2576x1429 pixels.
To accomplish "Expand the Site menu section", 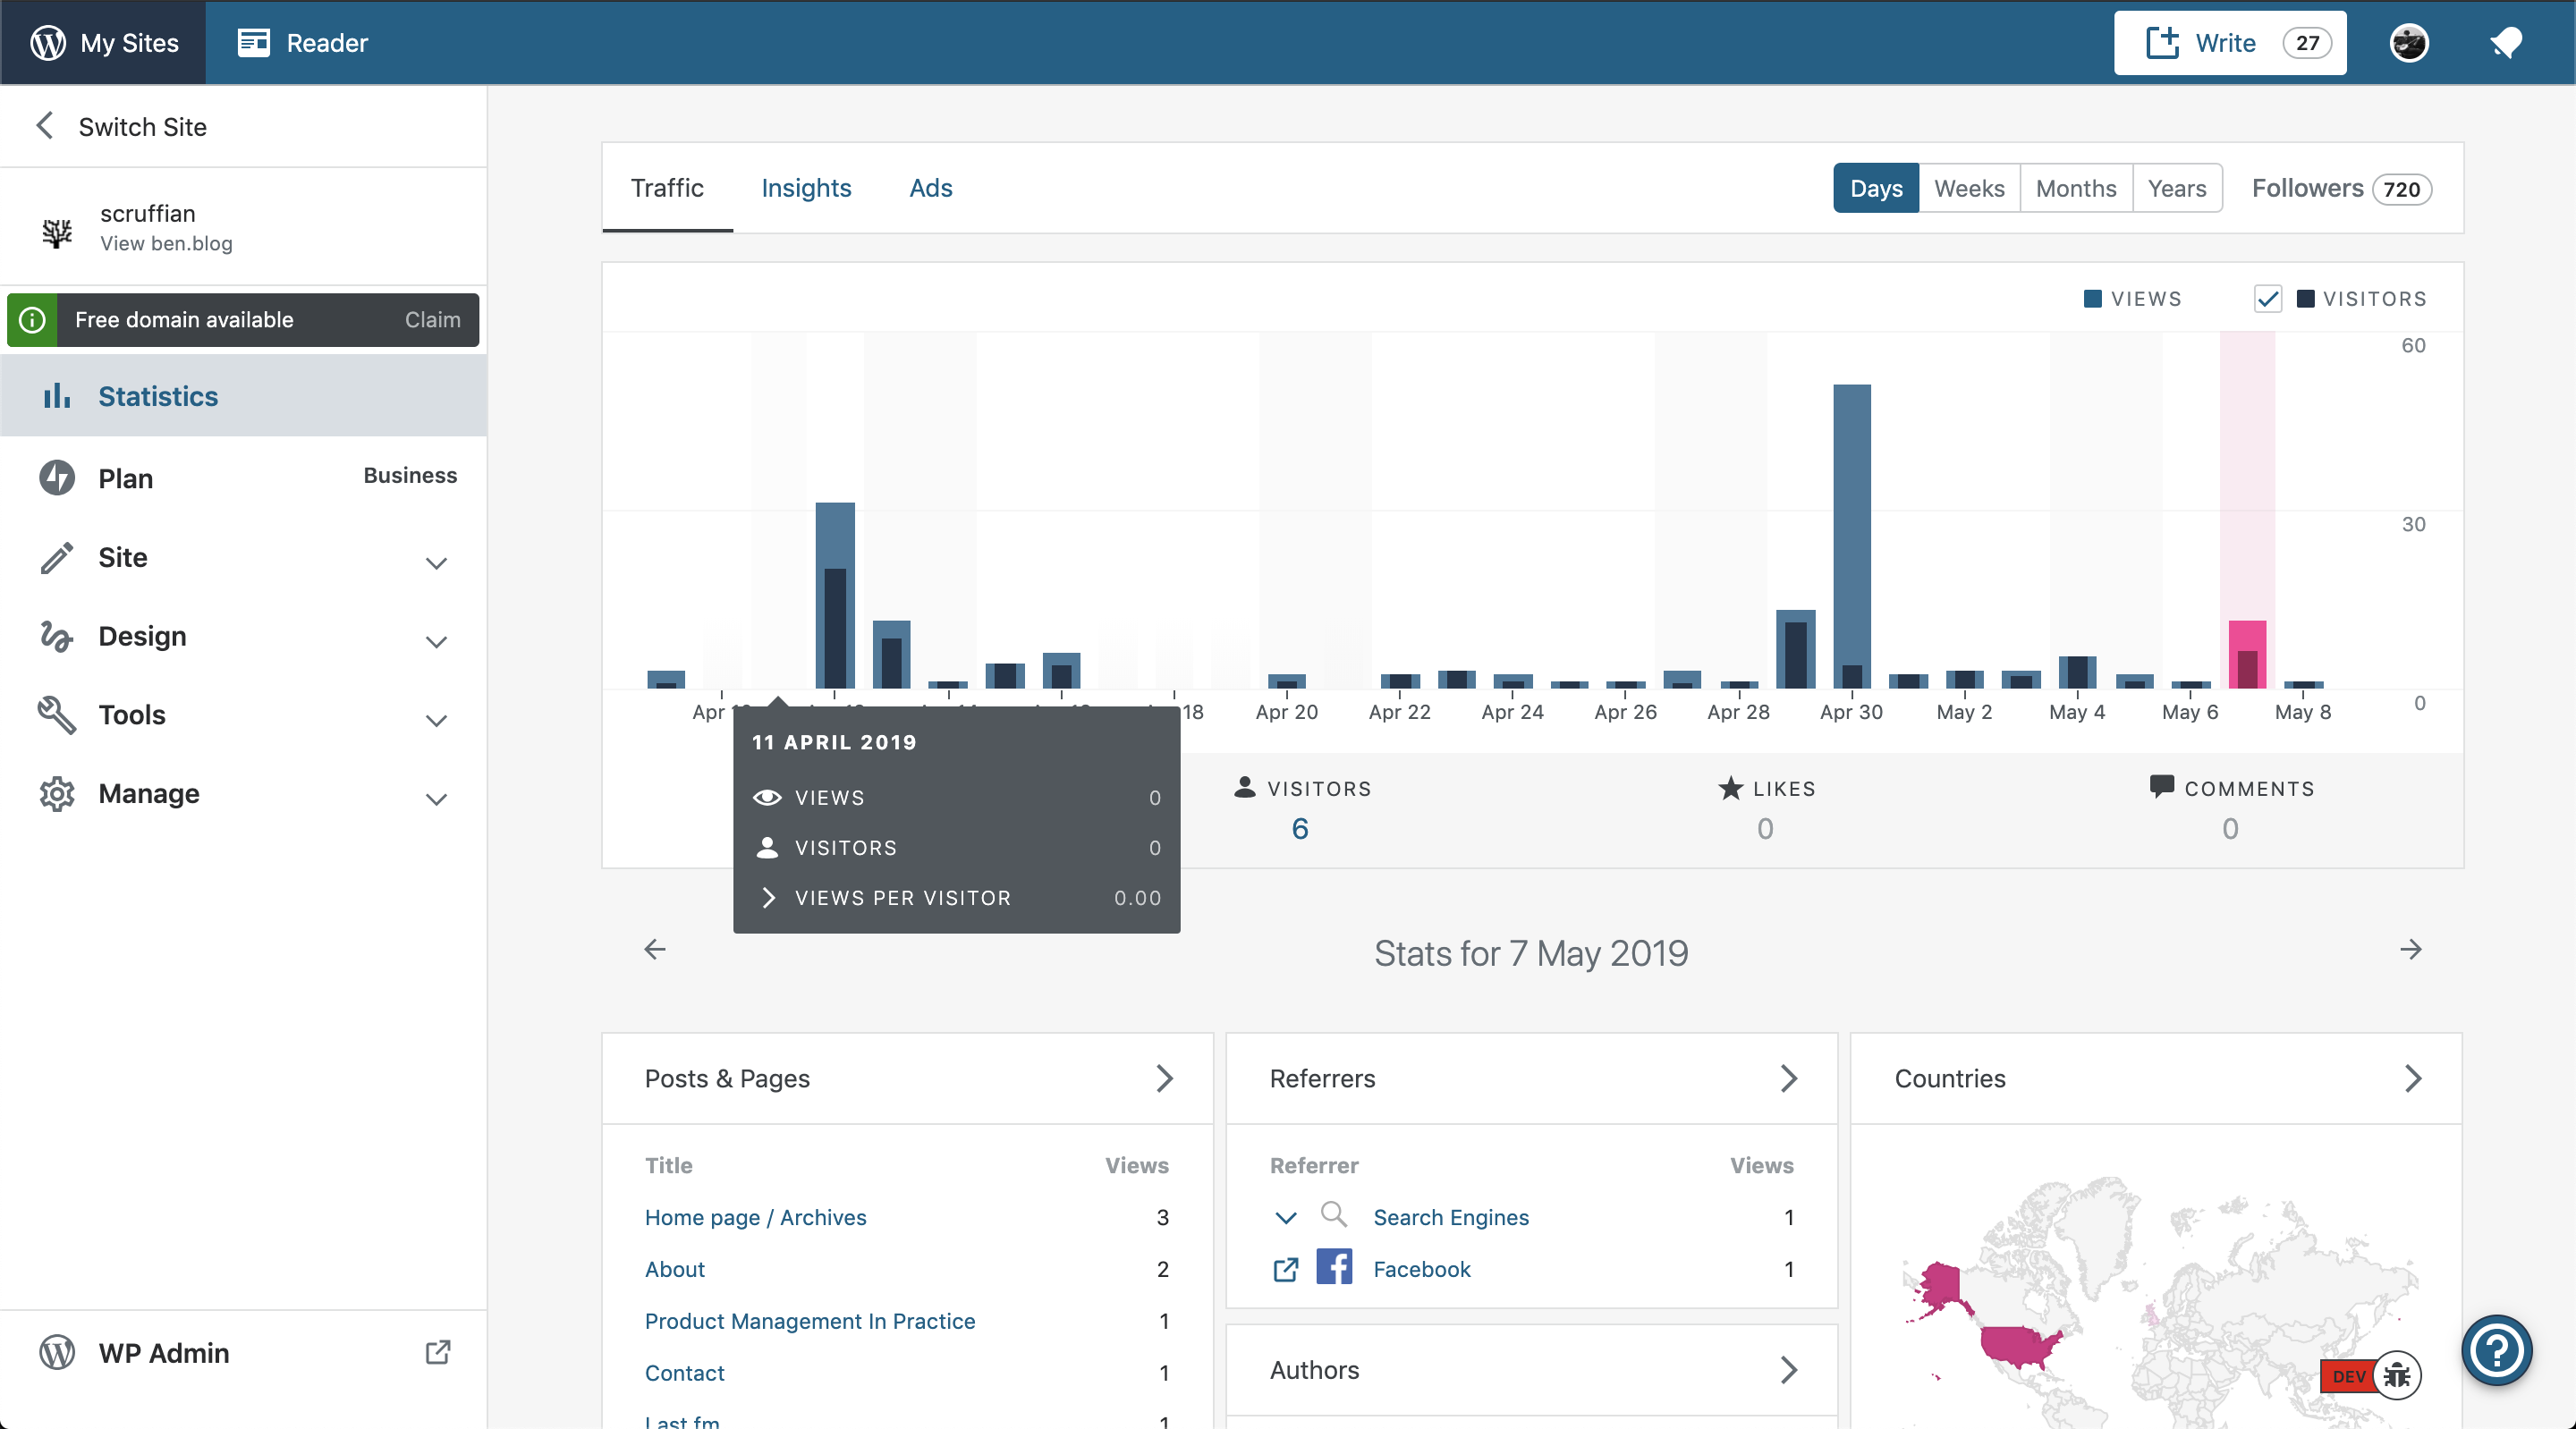I will point(436,563).
